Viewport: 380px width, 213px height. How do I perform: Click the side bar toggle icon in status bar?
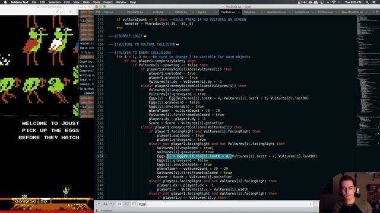(97, 211)
